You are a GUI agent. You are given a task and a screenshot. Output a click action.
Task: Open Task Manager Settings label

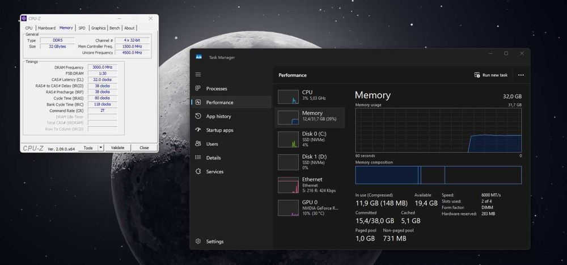(x=215, y=242)
